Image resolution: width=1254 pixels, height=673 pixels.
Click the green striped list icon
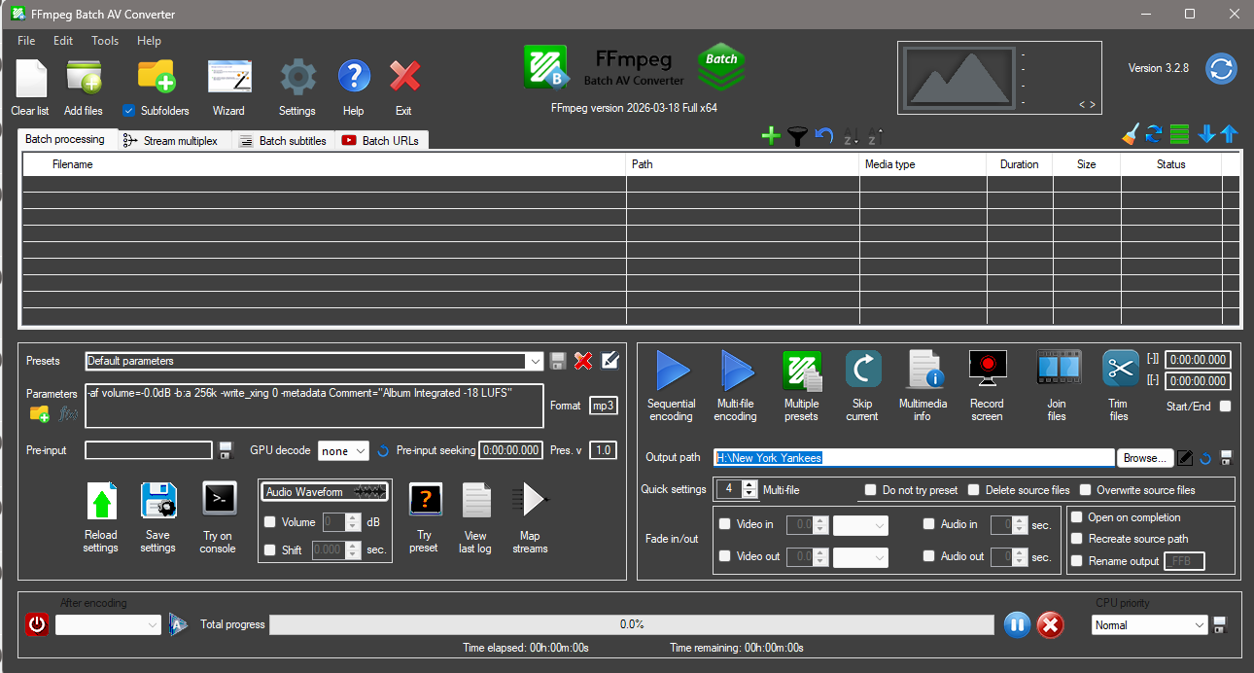tap(1179, 134)
